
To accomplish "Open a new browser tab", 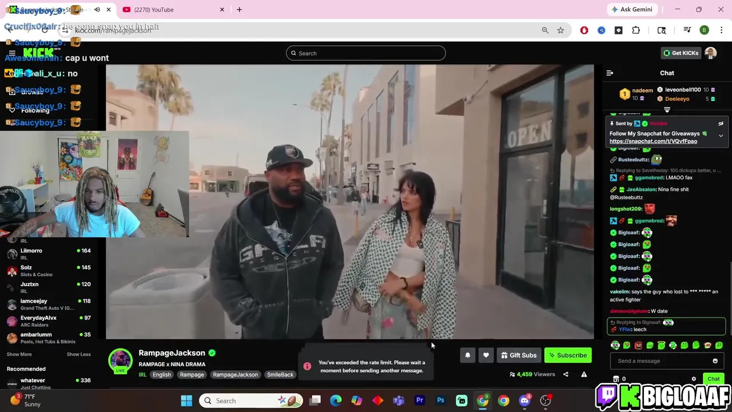I will 239,10.
